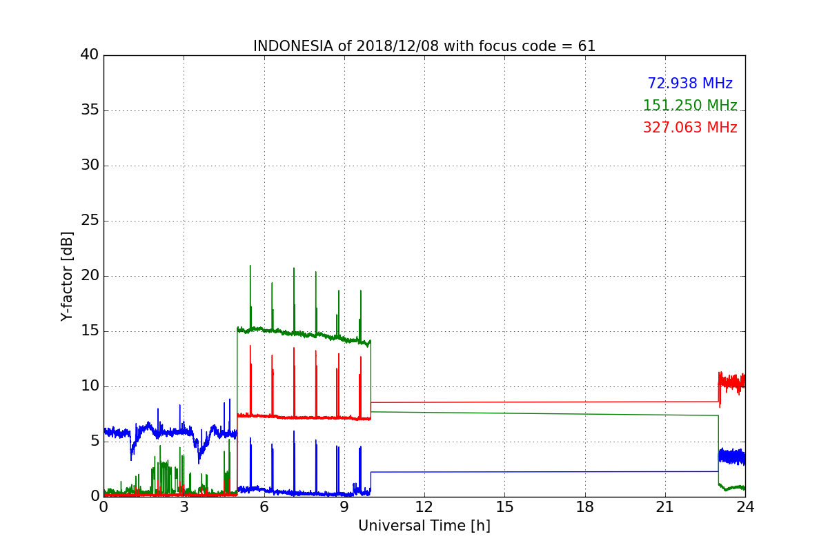The height and width of the screenshot is (552, 828).
Task: Click y-axis tick label 35
Action: (90, 110)
